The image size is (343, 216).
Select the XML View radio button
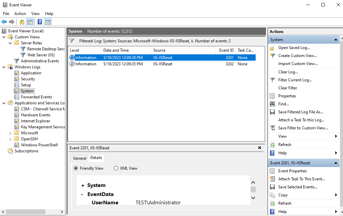pos(116,168)
